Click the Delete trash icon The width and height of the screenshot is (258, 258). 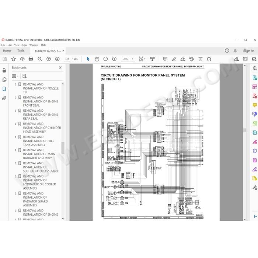[201, 59]
